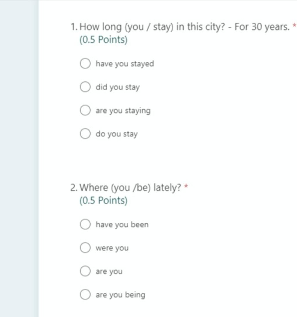Choose the 'were you' radio option
The height and width of the screenshot is (317, 297).
pos(85,248)
